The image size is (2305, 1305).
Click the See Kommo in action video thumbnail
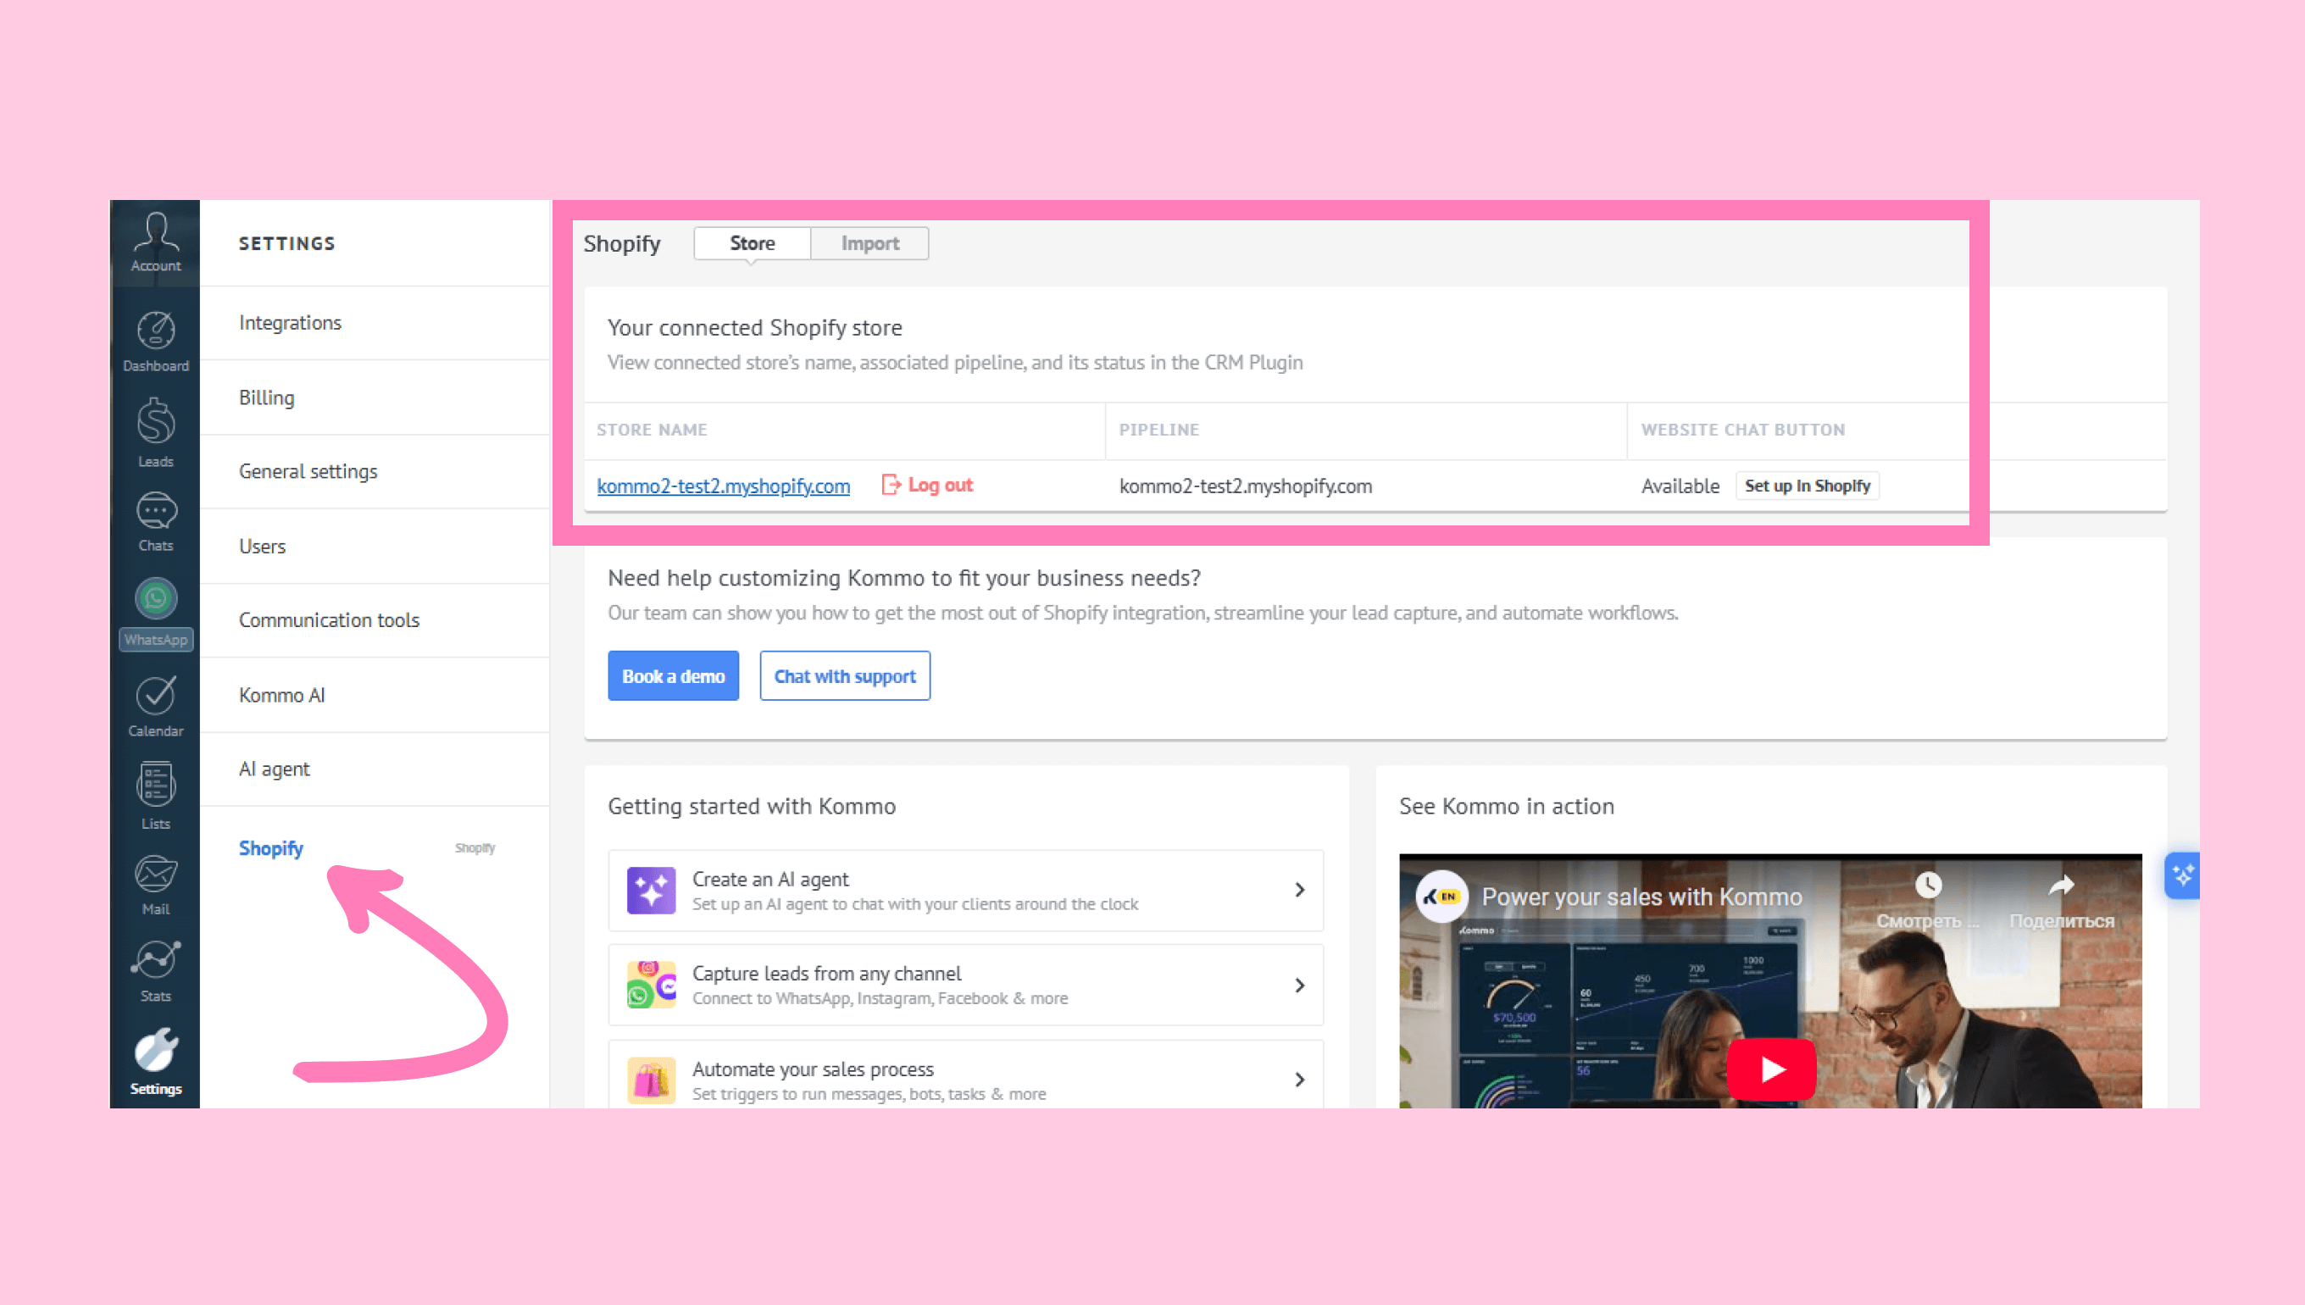tap(1771, 981)
